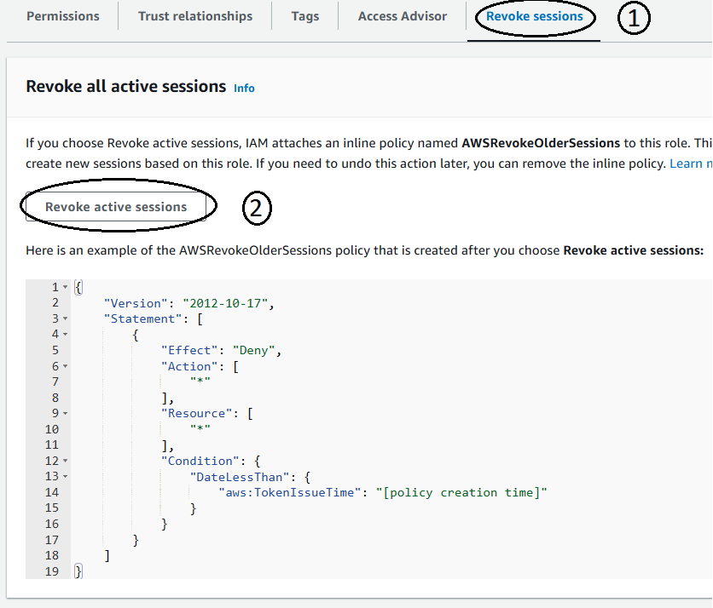Fold the Condition block at line 12
Screen dimensions: 713x608
coord(65,462)
